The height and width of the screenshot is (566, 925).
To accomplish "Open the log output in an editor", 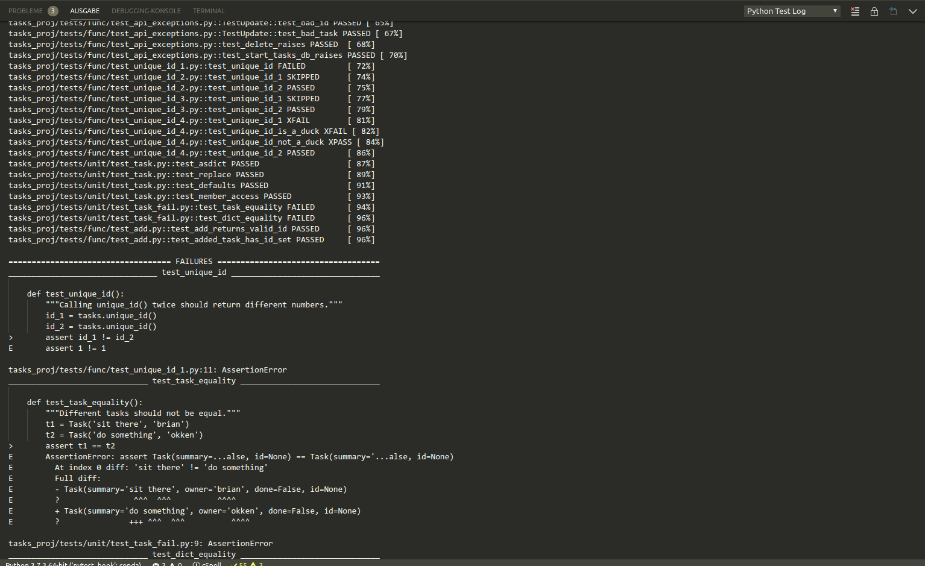I will (893, 11).
